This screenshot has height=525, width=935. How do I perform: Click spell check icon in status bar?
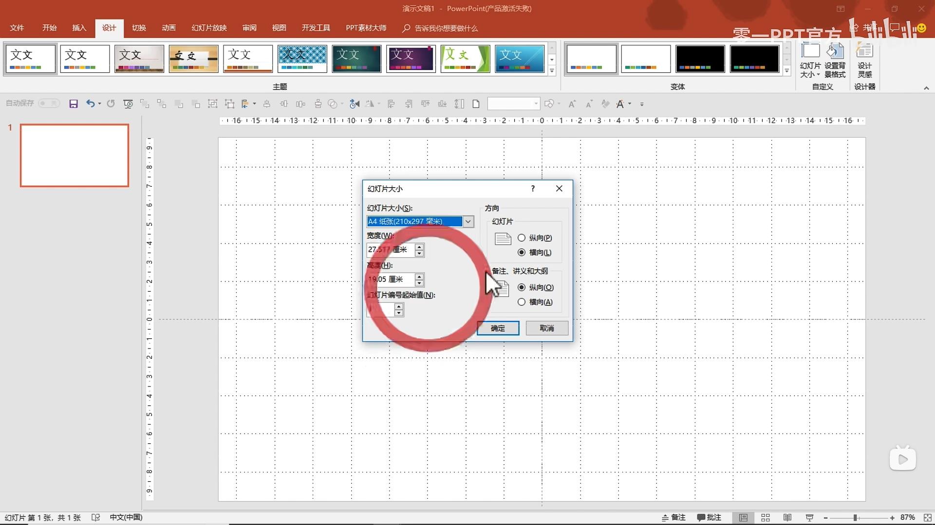point(95,518)
